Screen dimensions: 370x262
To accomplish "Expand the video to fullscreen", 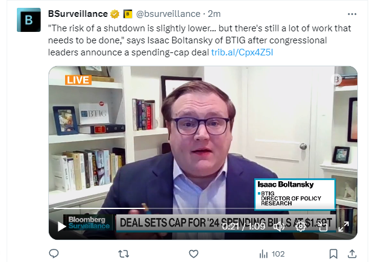I will (x=343, y=226).
